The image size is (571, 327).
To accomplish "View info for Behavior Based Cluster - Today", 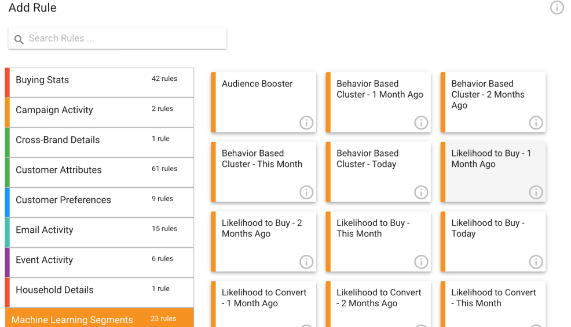I will click(x=421, y=192).
